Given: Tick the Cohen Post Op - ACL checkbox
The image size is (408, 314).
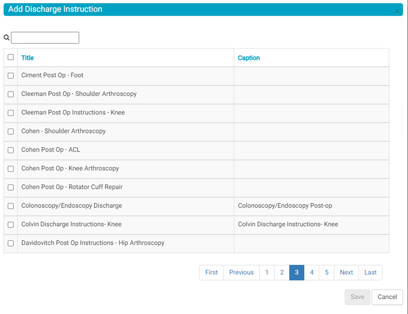Looking at the screenshot, I should tap(11, 150).
